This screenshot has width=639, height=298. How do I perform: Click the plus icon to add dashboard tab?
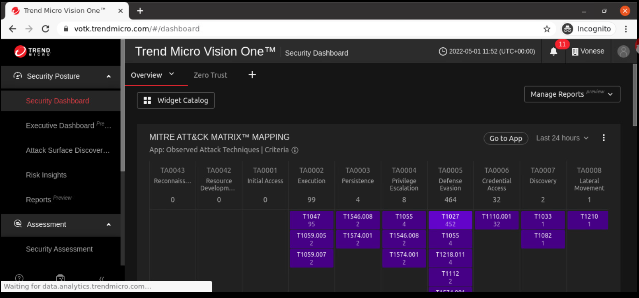[x=252, y=74]
